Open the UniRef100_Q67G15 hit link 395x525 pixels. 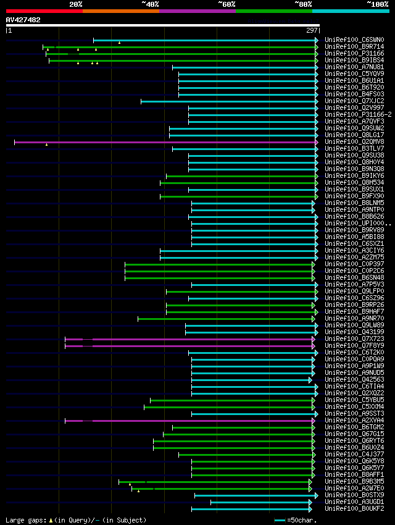tap(354, 434)
